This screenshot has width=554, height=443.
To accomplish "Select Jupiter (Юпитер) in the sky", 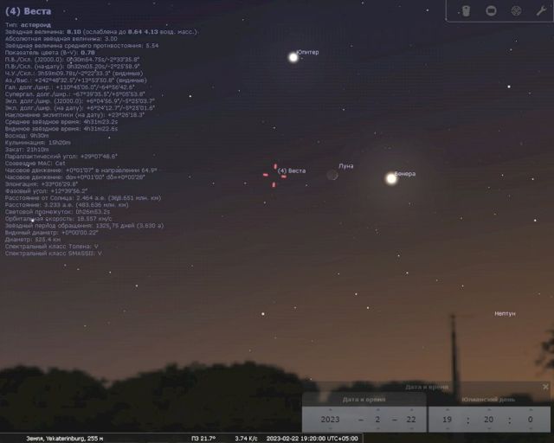I will click(x=293, y=57).
